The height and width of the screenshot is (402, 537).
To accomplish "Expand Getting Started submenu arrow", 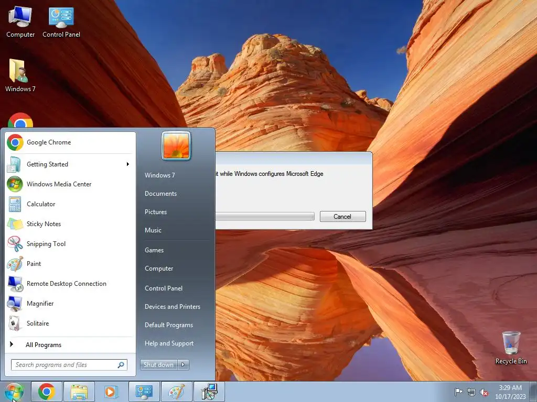I will [x=128, y=164].
